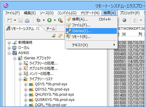Viewport: 146px width, 107px height.
Task: Select iSeries オブジェクト subsystem
Action: tap(38, 58)
